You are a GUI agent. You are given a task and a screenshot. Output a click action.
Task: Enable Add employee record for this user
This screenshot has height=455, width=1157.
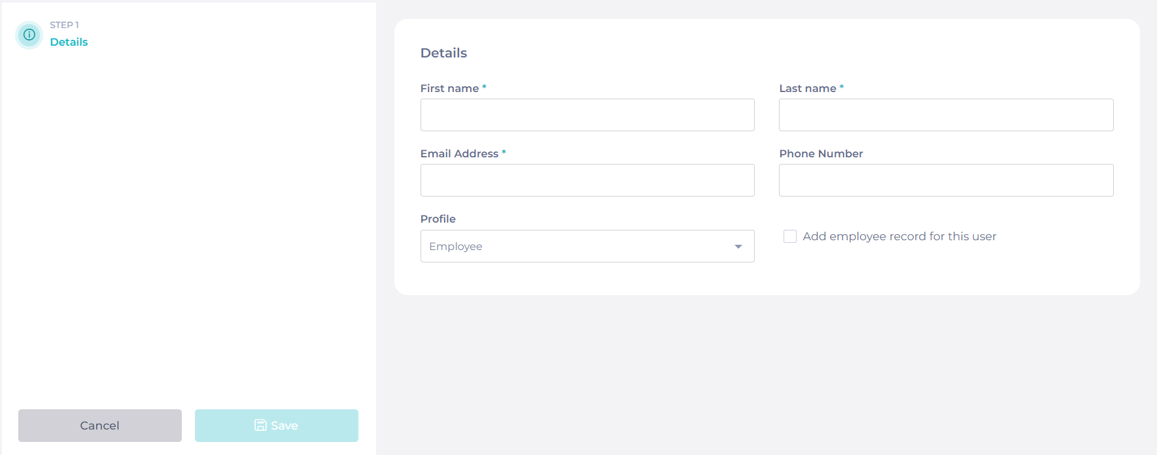pos(790,236)
